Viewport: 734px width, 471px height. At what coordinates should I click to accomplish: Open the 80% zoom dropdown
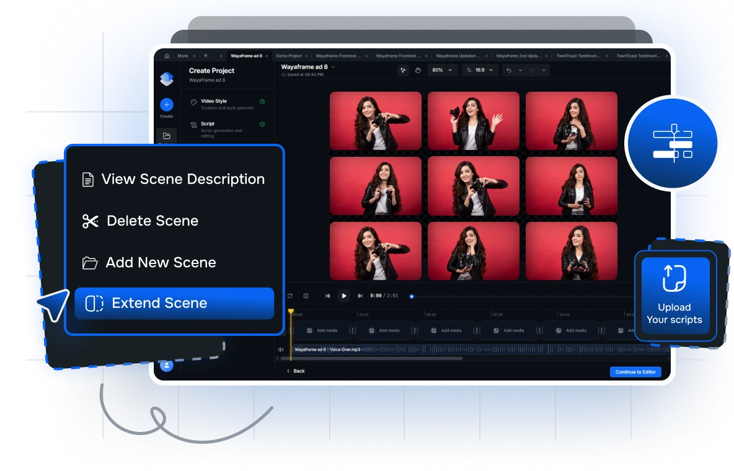(443, 70)
